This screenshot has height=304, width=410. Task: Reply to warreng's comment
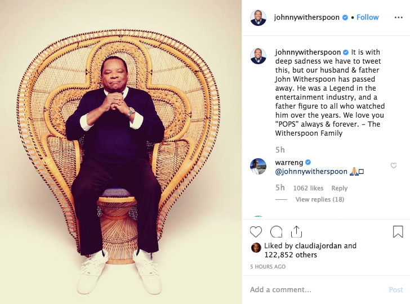pyautogui.click(x=340, y=188)
